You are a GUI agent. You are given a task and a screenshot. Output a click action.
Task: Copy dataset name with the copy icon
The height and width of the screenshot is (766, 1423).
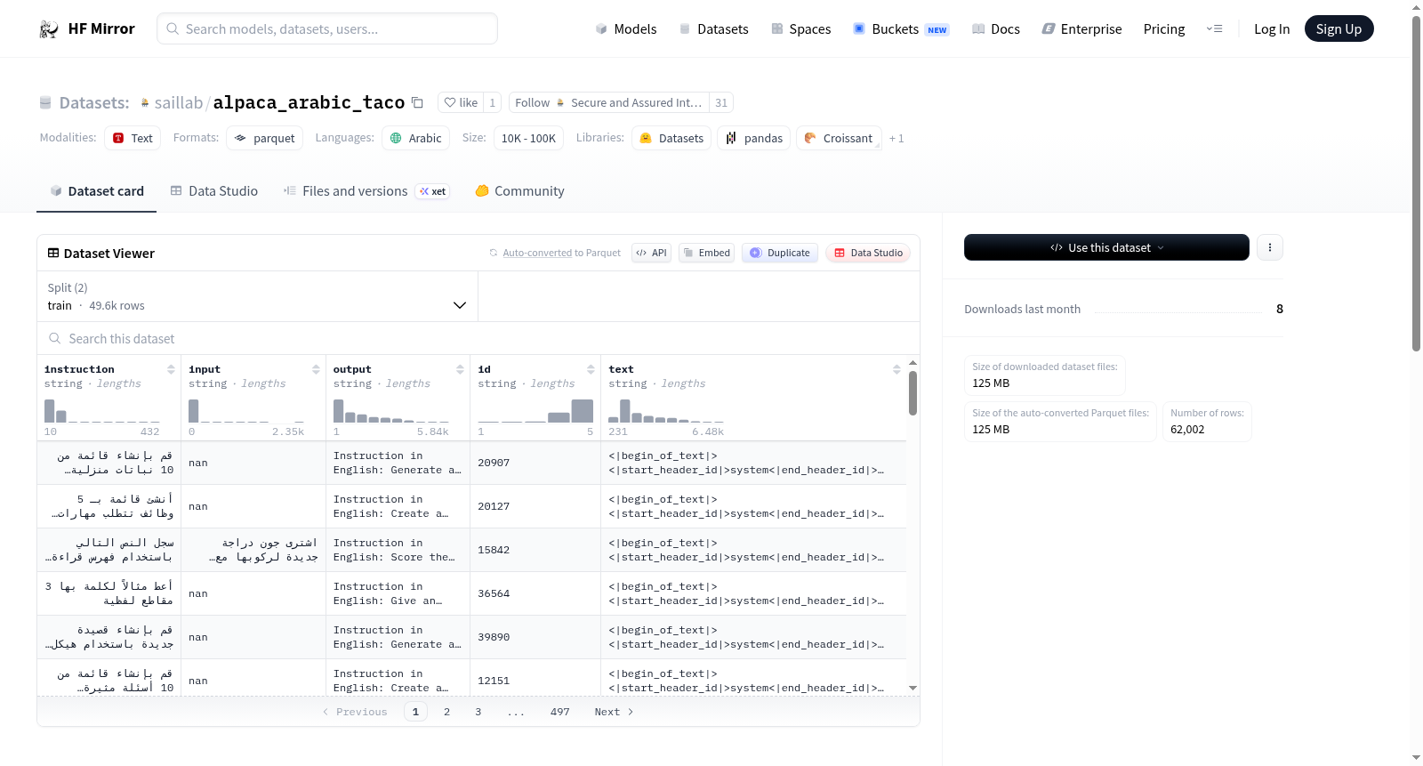pyautogui.click(x=417, y=102)
